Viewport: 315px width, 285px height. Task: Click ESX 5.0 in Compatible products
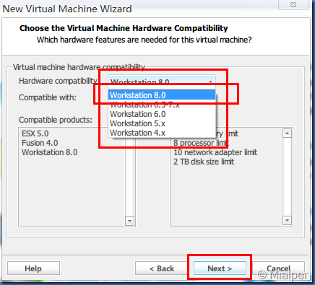pos(35,133)
